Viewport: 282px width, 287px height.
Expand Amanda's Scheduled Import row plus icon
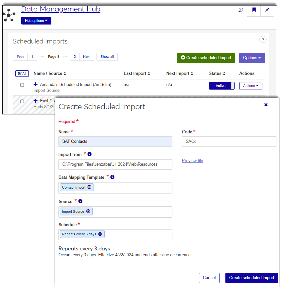36,84
